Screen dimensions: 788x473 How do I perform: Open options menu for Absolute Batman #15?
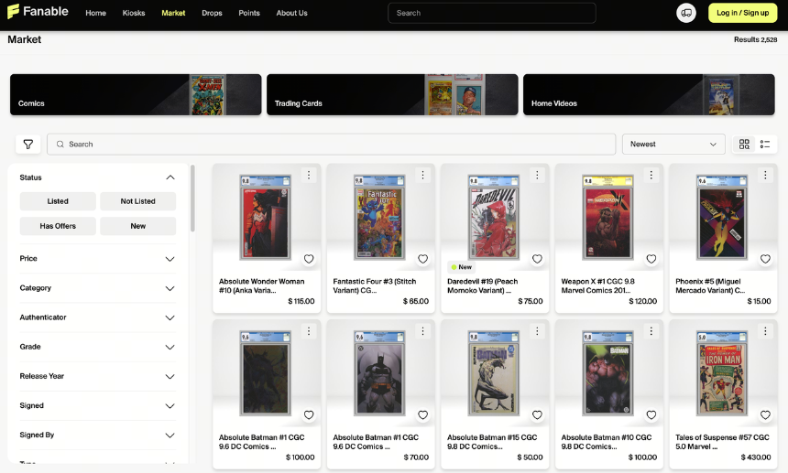(x=537, y=331)
